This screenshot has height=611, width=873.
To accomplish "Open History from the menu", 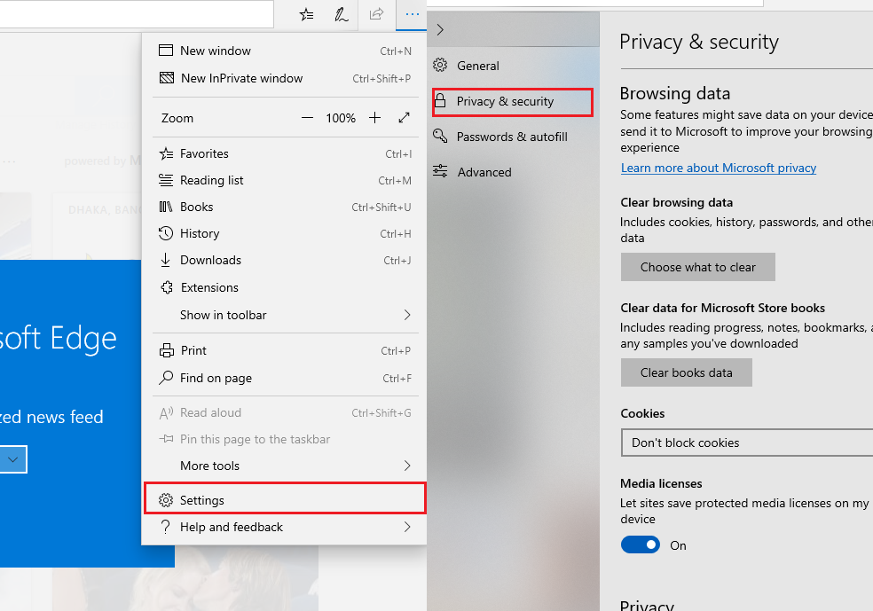I will 285,234.
